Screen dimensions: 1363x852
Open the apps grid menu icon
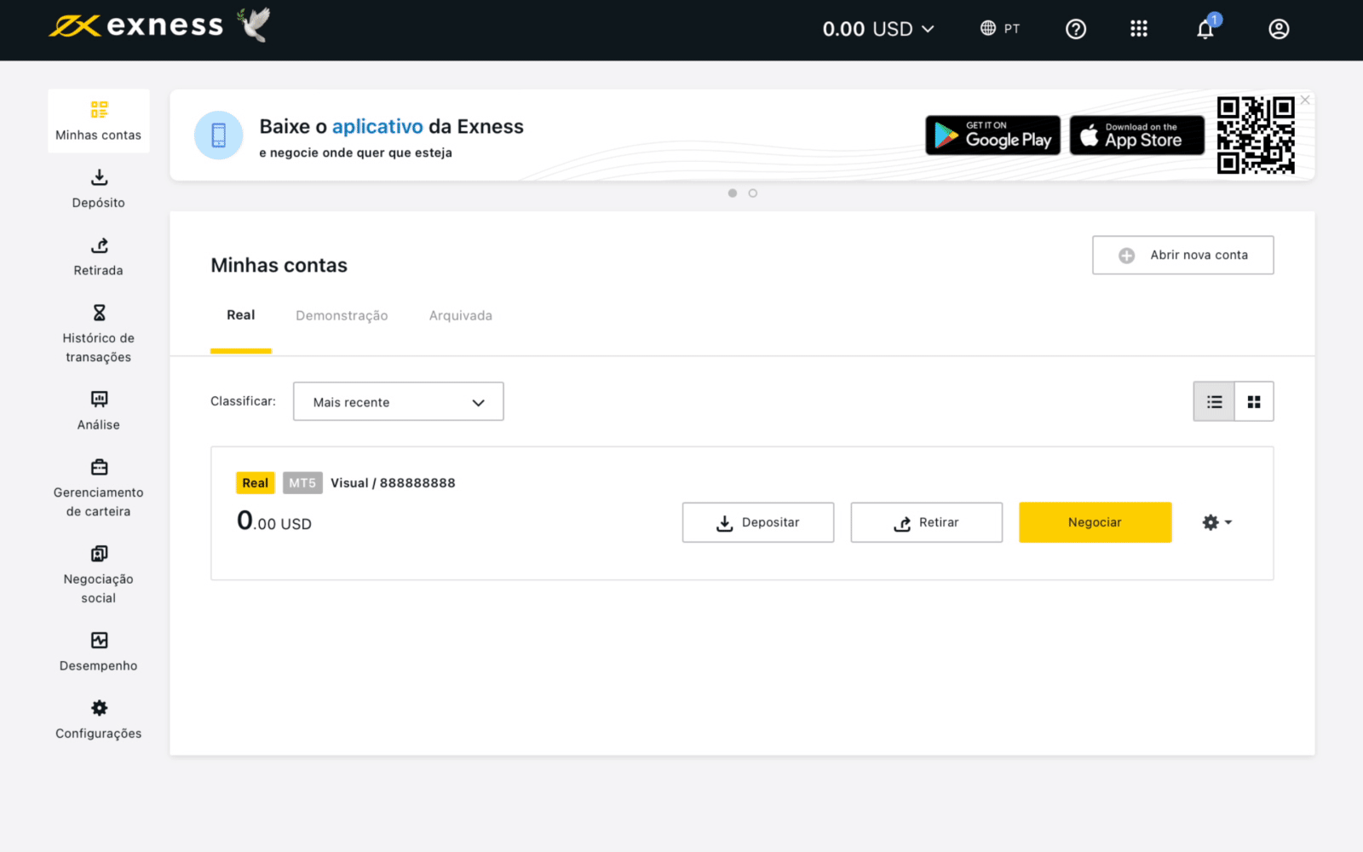pyautogui.click(x=1139, y=30)
